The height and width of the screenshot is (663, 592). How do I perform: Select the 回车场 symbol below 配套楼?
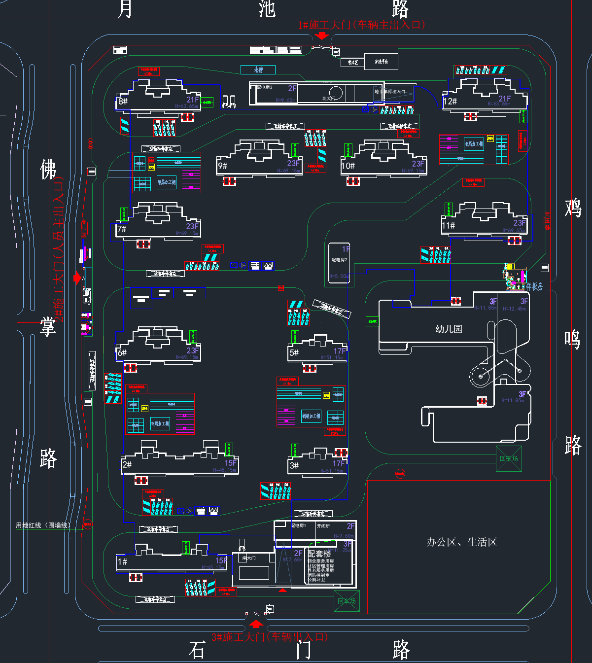point(347,601)
